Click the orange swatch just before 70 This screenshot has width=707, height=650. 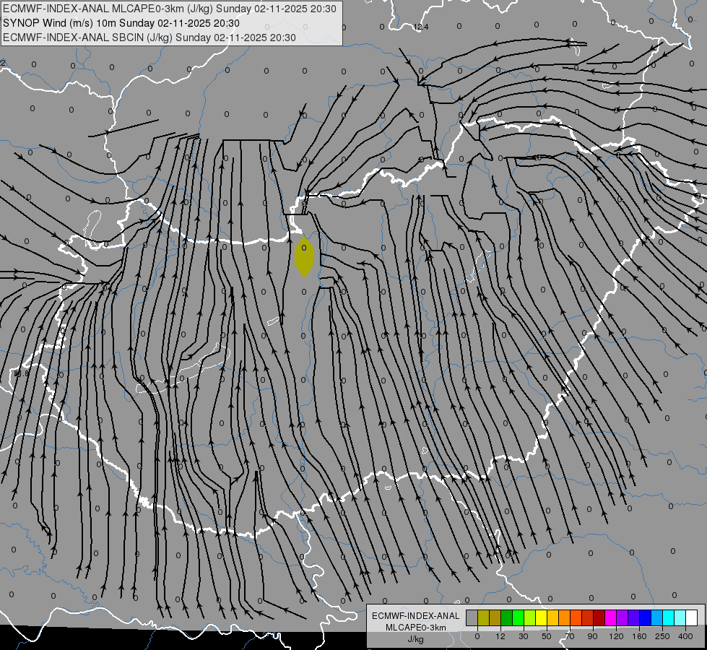tap(565, 617)
